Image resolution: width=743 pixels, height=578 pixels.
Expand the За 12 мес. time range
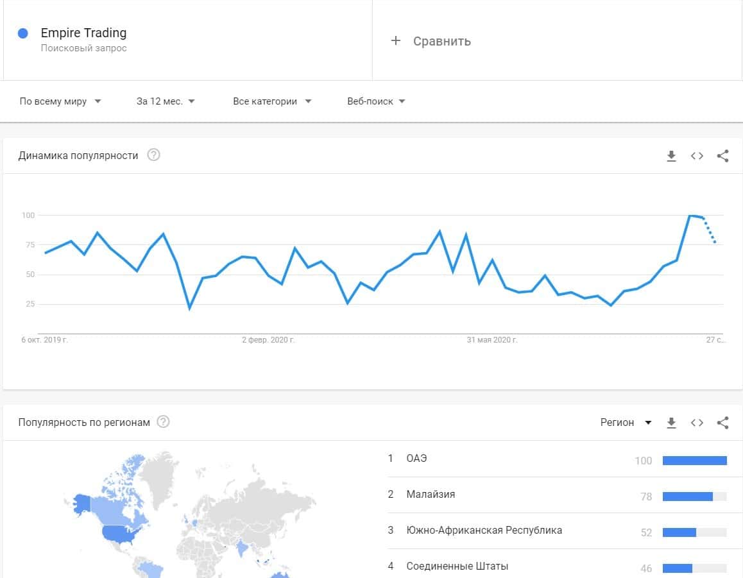click(166, 101)
